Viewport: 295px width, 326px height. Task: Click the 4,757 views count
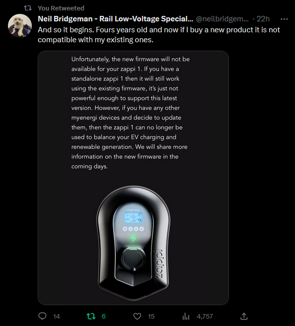pos(205,317)
